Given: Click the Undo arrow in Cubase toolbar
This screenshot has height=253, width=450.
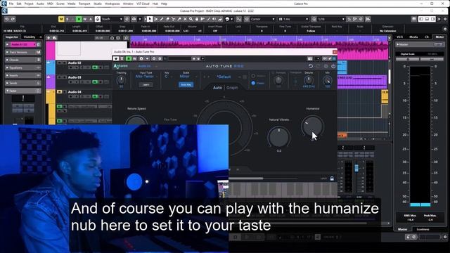Looking at the screenshot, I should pos(6,19).
